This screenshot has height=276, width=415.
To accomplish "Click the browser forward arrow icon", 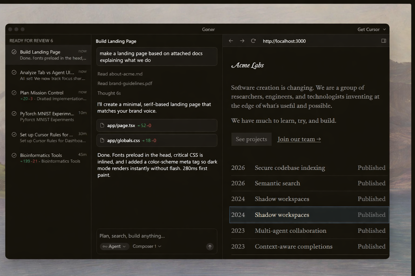I will click(x=242, y=41).
